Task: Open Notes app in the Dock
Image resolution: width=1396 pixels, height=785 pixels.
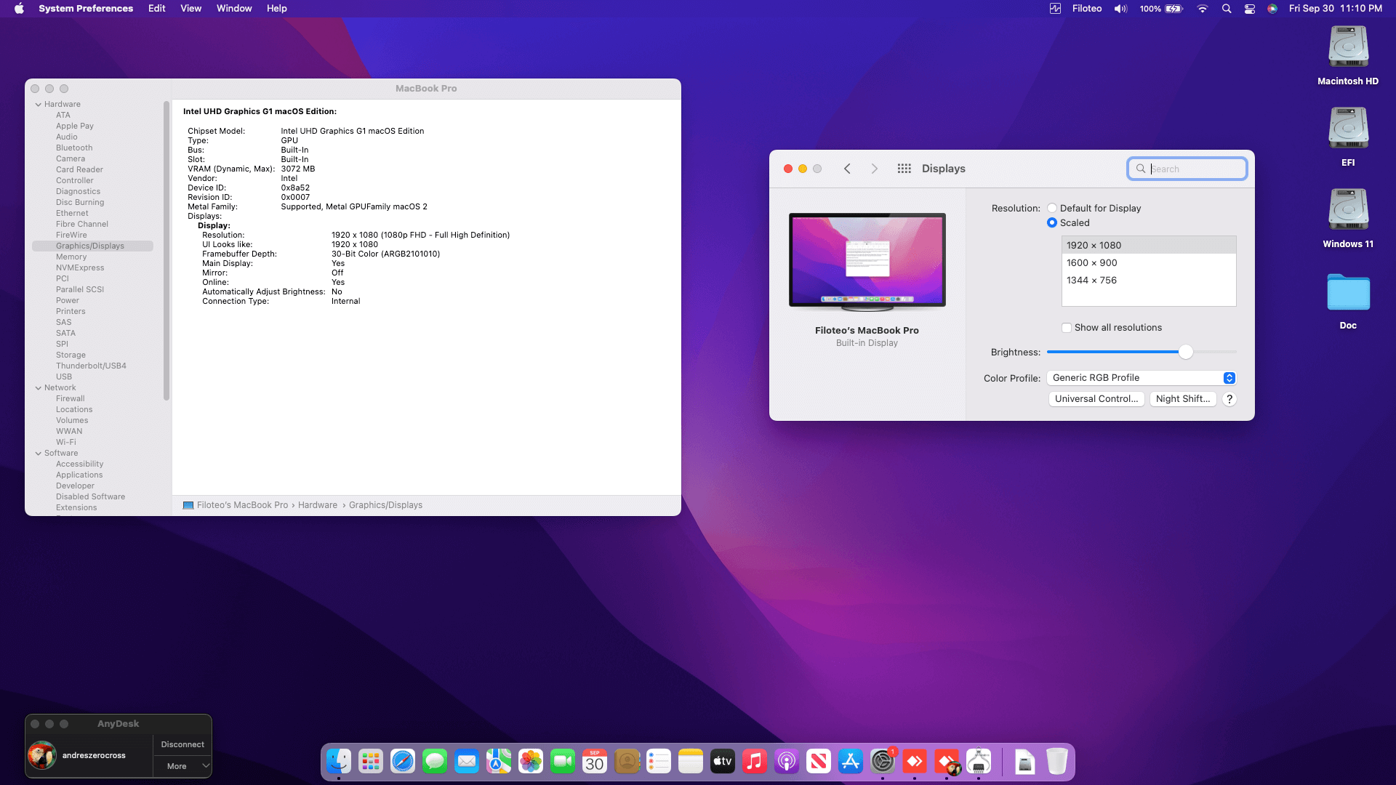Action: click(691, 761)
